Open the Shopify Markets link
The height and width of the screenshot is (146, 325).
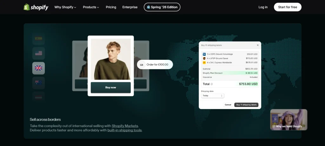click(x=125, y=126)
